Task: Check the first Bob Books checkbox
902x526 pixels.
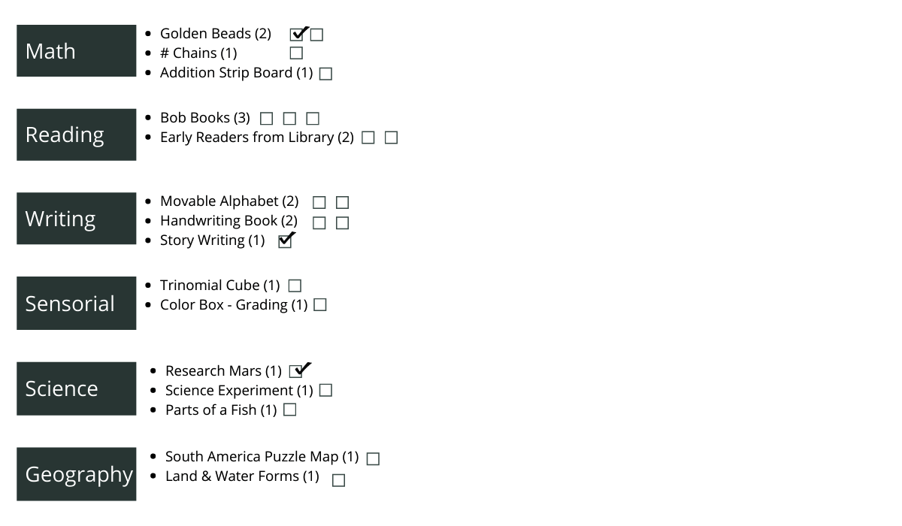Action: point(266,119)
